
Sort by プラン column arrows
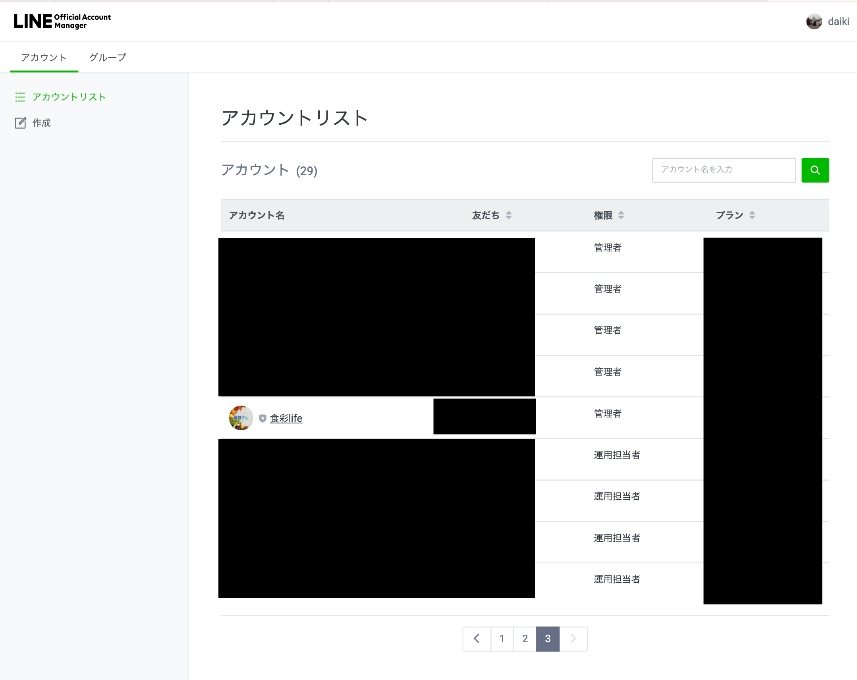(x=752, y=215)
